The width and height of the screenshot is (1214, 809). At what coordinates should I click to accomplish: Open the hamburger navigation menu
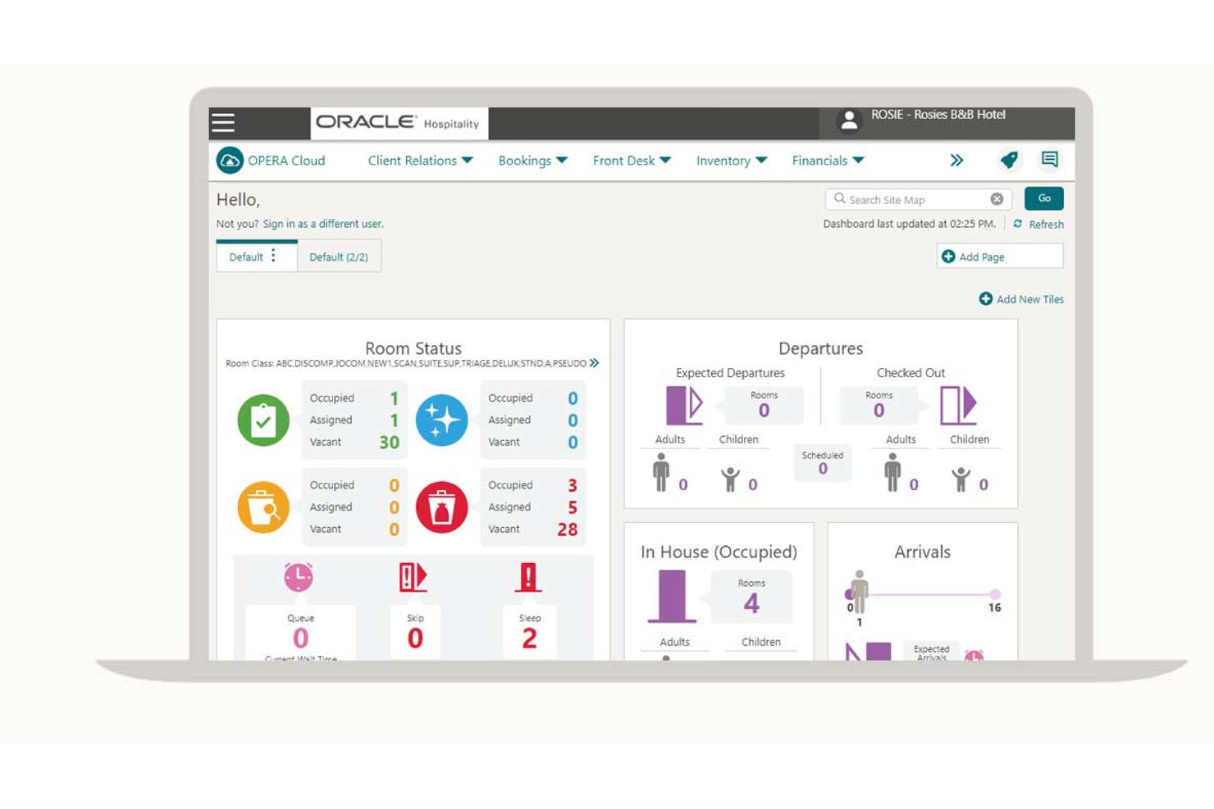pos(223,123)
